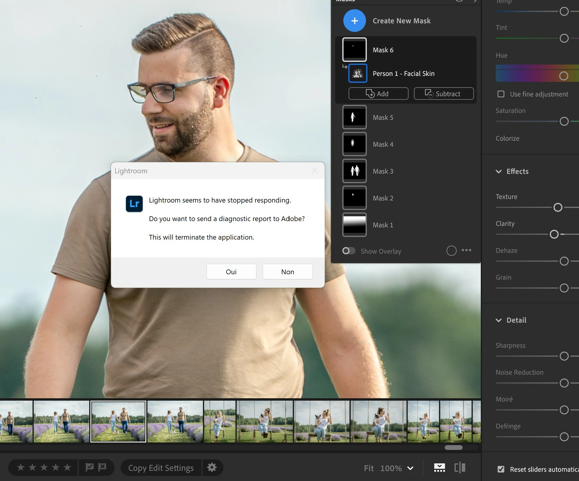Screen dimensions: 579x481
Task: Click the flag as picked icon
Action: coord(90,467)
